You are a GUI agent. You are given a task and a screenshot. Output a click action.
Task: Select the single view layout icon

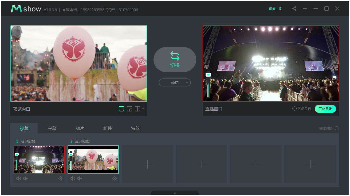(x=121, y=109)
